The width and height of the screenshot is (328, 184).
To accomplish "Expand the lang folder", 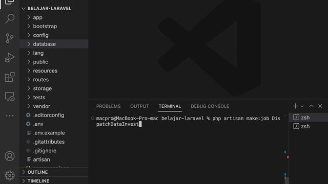I will click(x=54, y=53).
